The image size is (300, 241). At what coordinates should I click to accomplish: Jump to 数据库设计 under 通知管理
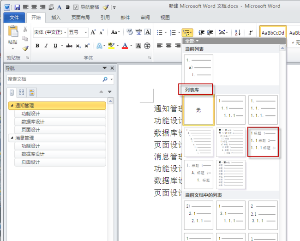coord(60,122)
